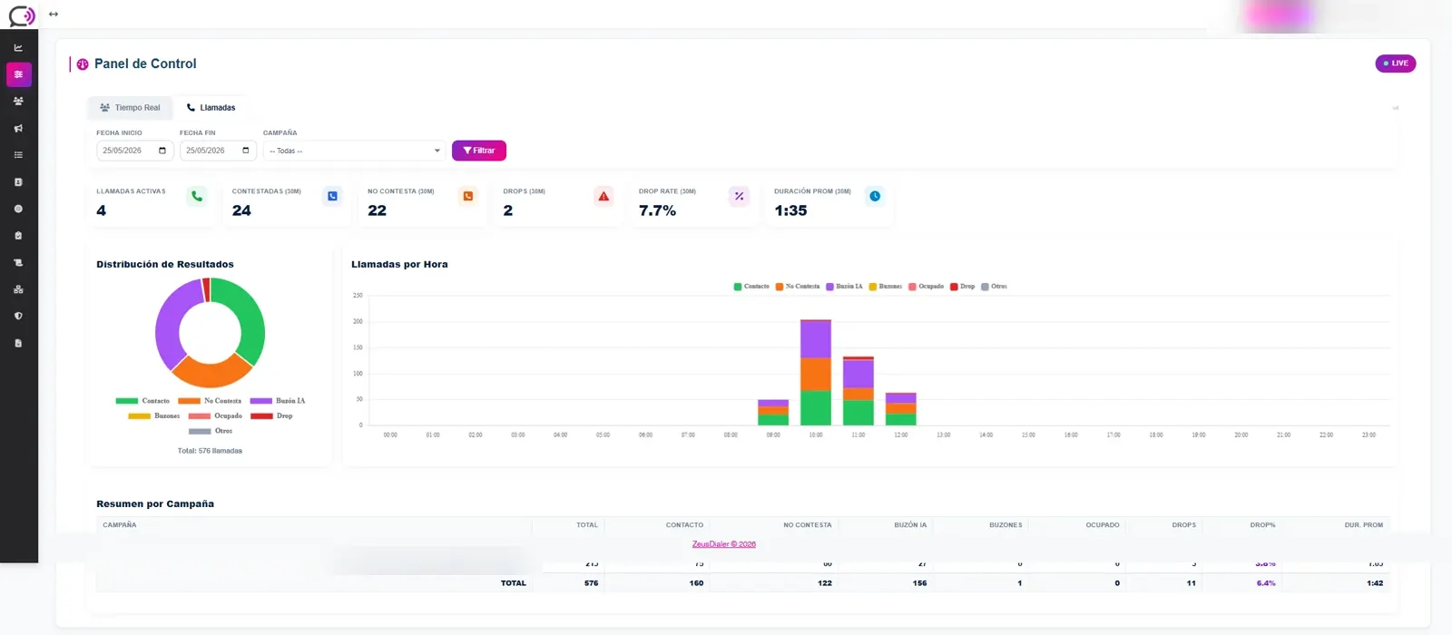This screenshot has width=1452, height=635.
Task: Toggle Contacto in the donut chart legend
Action: pyautogui.click(x=142, y=401)
